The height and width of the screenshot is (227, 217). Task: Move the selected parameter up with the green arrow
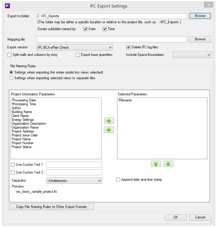[x=156, y=164]
